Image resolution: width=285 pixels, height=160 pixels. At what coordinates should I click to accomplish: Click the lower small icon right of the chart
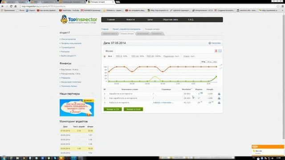click(220, 68)
